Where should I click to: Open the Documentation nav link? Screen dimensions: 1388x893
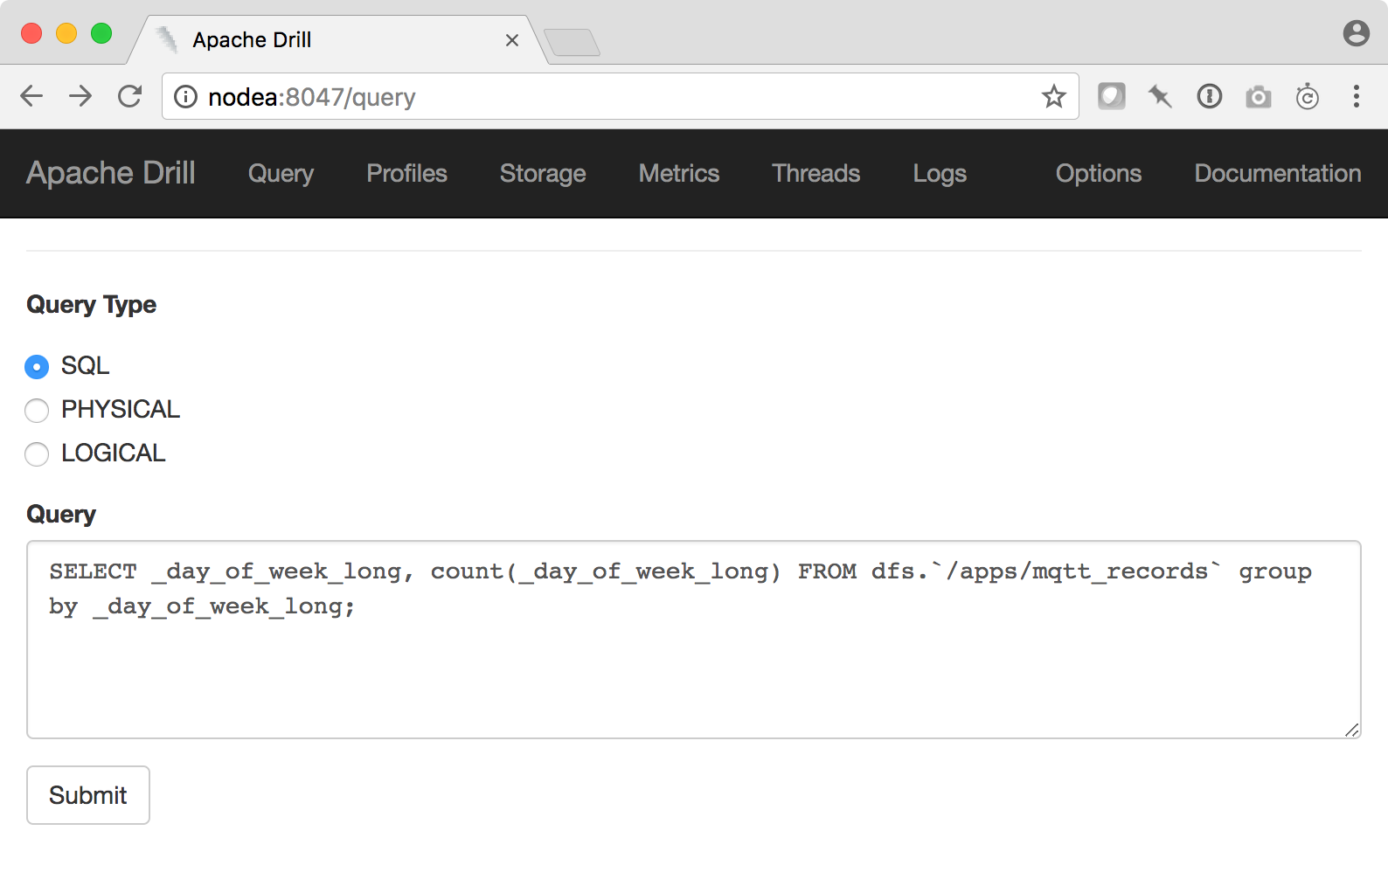[1278, 173]
